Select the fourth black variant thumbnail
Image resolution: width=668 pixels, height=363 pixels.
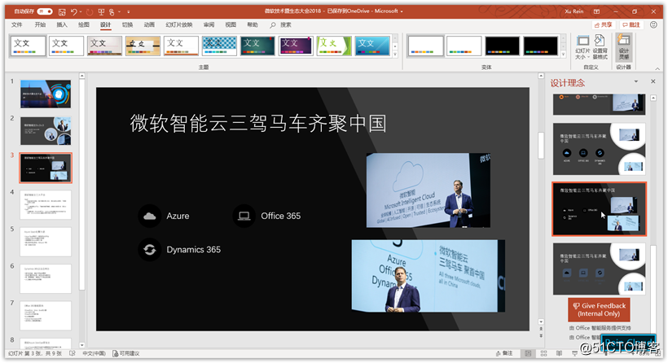pyautogui.click(x=541, y=46)
